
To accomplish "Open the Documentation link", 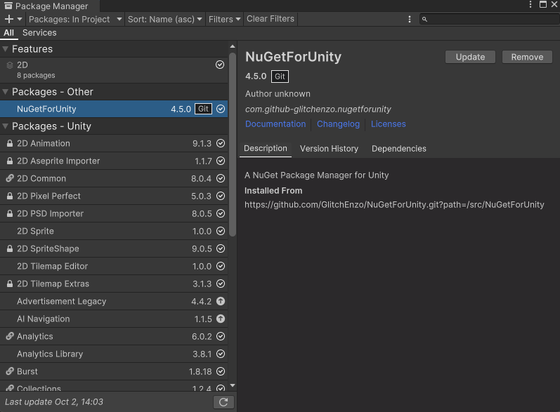I will 275,124.
